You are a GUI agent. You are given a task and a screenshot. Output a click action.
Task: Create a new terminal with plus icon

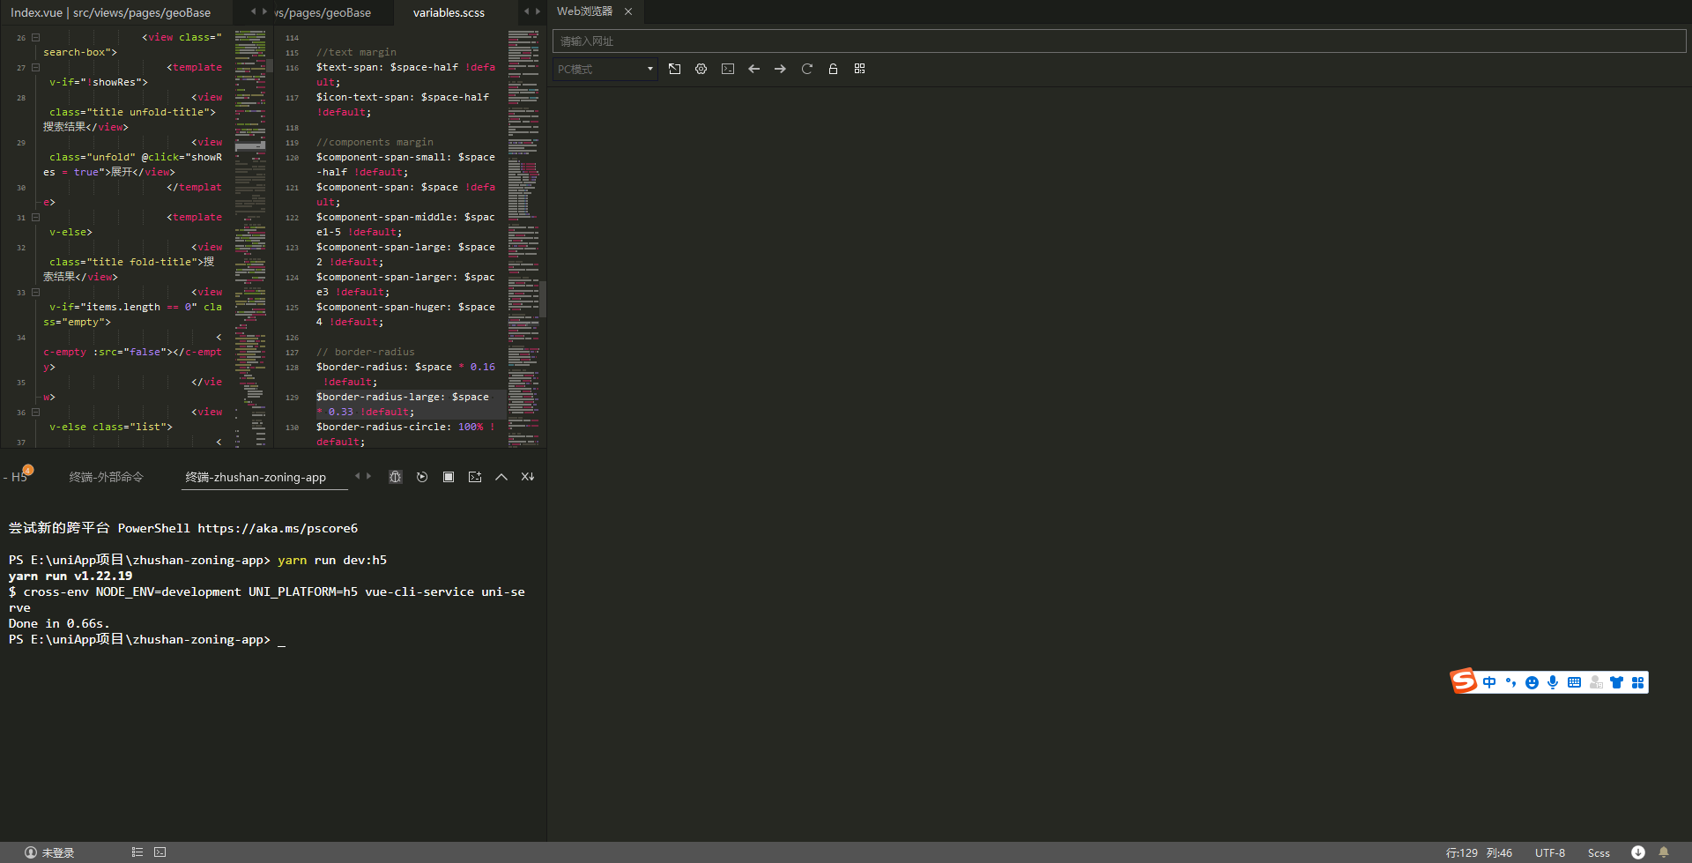point(475,477)
